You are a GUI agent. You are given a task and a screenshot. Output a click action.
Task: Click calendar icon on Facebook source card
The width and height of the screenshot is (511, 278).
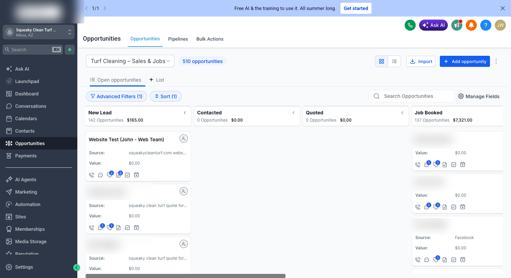463,260
